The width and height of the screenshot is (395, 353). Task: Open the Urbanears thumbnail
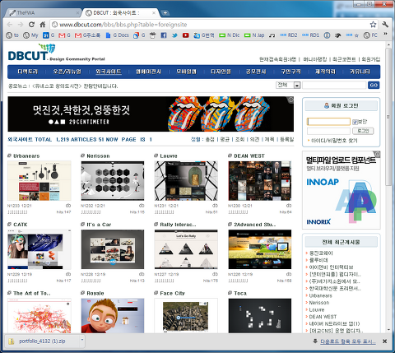click(x=39, y=181)
